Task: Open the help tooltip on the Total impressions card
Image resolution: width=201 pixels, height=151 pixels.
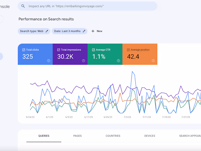Action: click(x=83, y=61)
